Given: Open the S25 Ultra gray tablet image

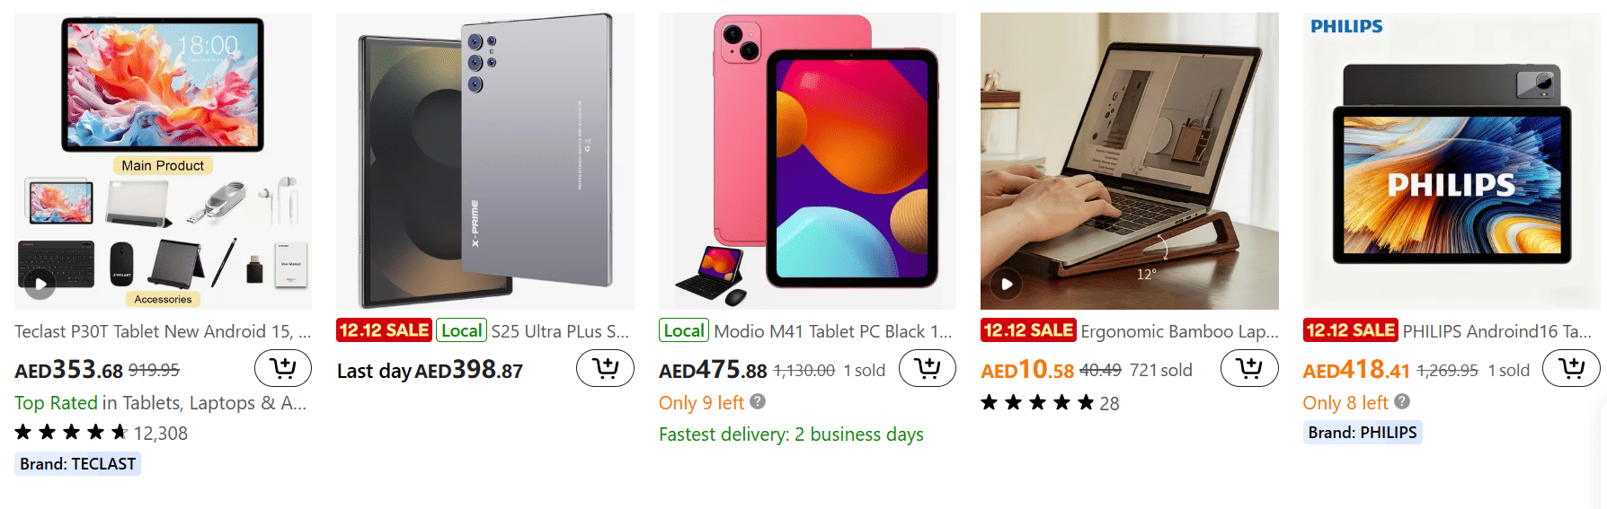Looking at the screenshot, I should tap(484, 161).
